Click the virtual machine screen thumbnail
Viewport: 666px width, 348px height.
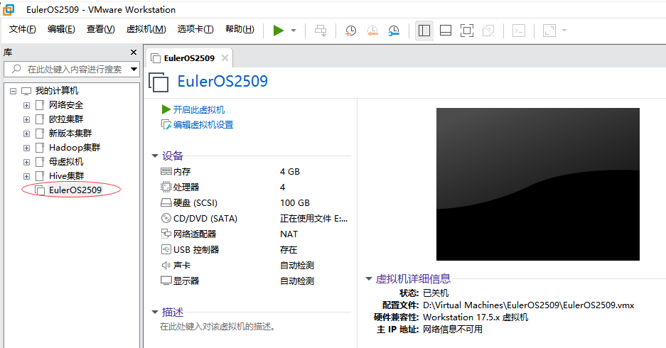pyautogui.click(x=538, y=184)
